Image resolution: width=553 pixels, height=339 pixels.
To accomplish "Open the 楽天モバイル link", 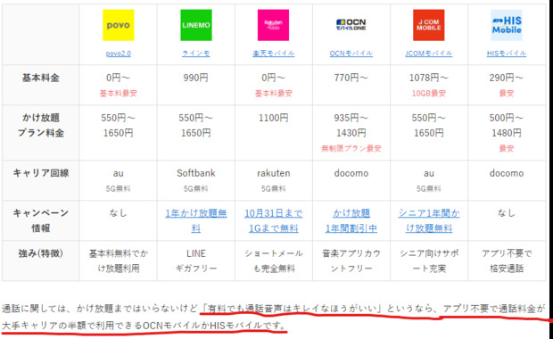I will tap(273, 54).
